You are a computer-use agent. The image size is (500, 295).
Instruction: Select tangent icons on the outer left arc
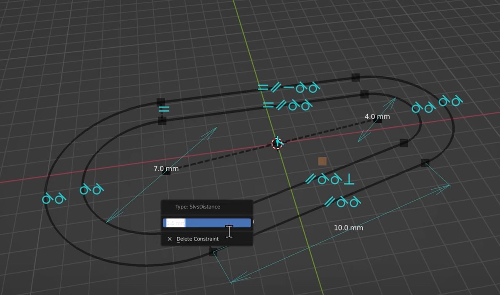(x=54, y=198)
